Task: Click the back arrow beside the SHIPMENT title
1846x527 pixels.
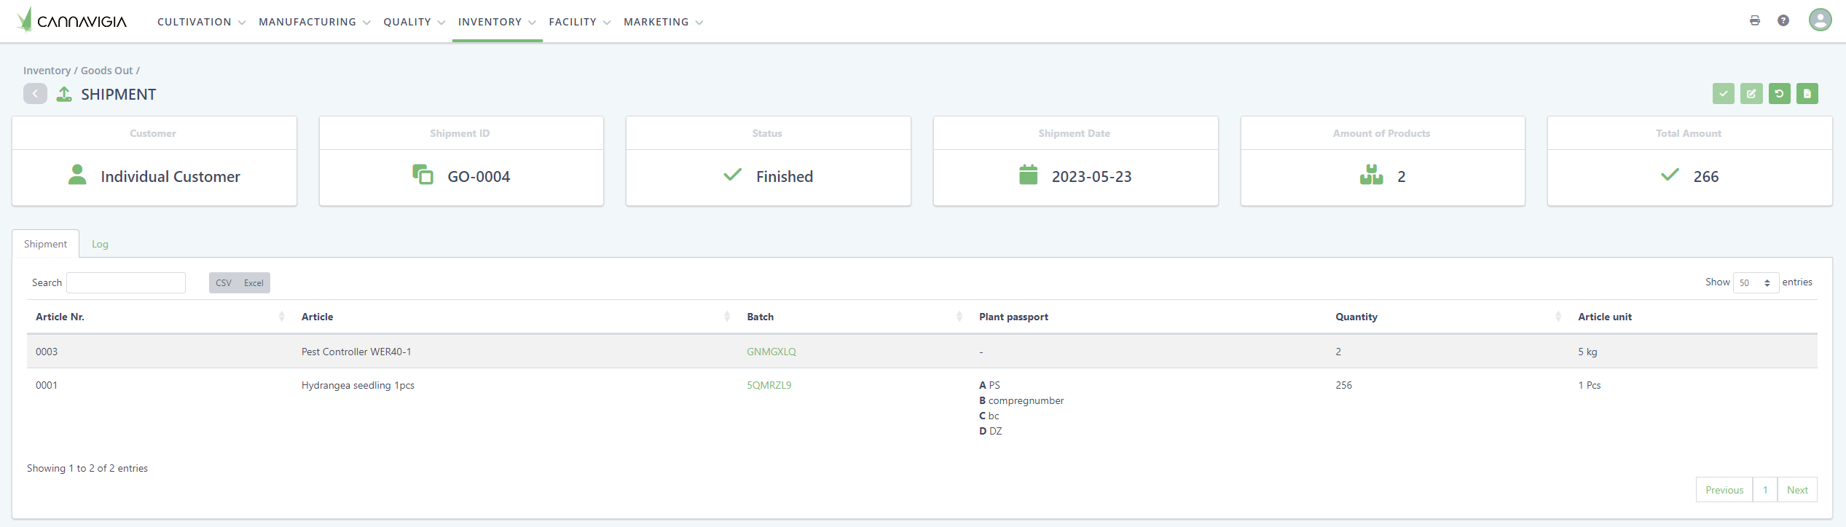Action: point(35,94)
